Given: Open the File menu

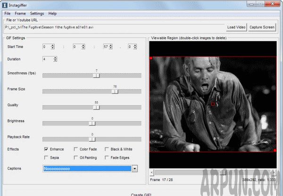Looking at the screenshot, I should coord(8,14).
